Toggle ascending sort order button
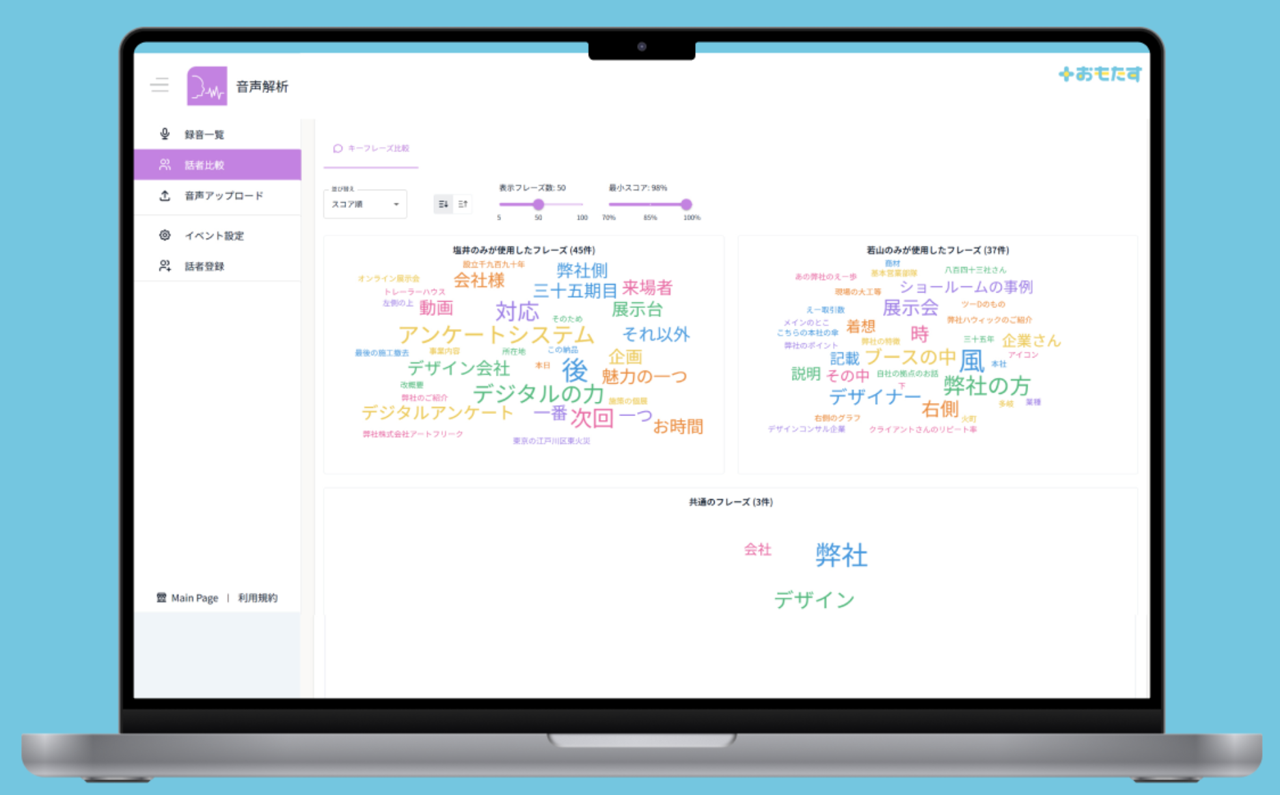This screenshot has width=1280, height=795. pyautogui.click(x=463, y=204)
